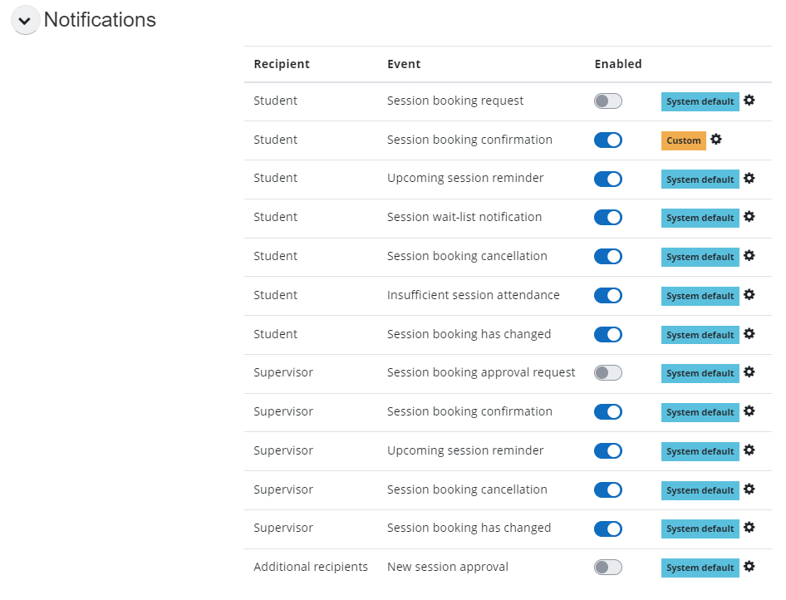The width and height of the screenshot is (786, 600).
Task: Disable Student Session booking confirmation toggle
Action: [607, 140]
